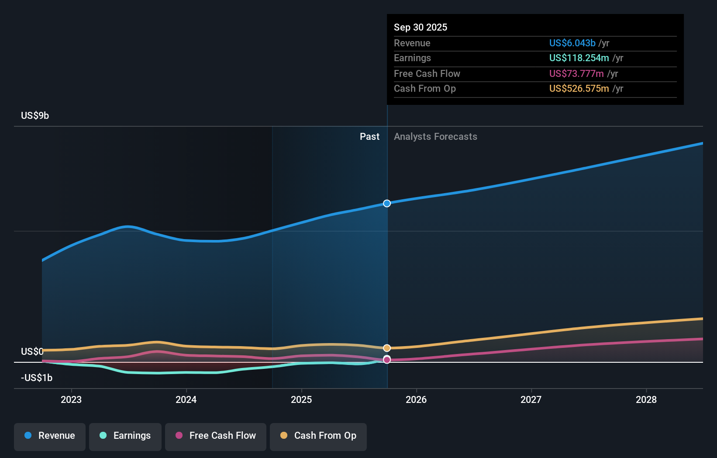Toggle Cash From Op series off
Image resolution: width=717 pixels, height=458 pixels.
[318, 436]
